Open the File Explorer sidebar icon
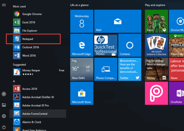Viewport: 184px width, 131px height. (4, 105)
